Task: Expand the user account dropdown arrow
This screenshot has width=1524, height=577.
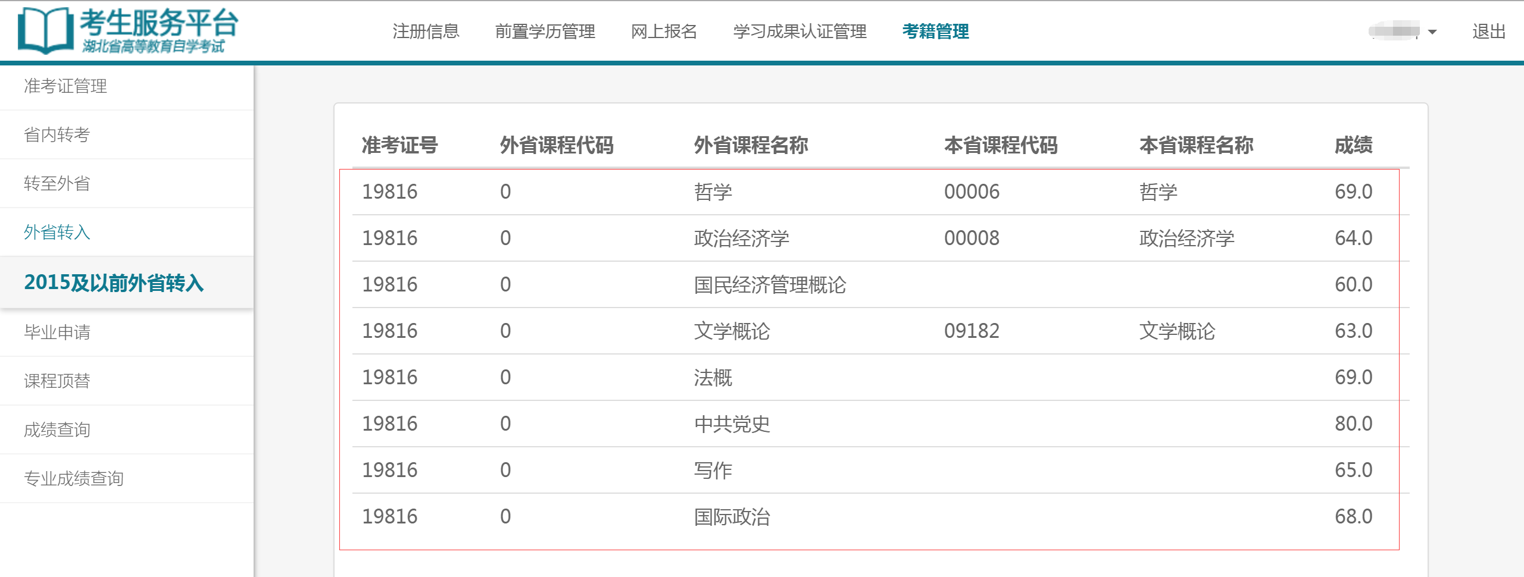Action: coord(1432,32)
